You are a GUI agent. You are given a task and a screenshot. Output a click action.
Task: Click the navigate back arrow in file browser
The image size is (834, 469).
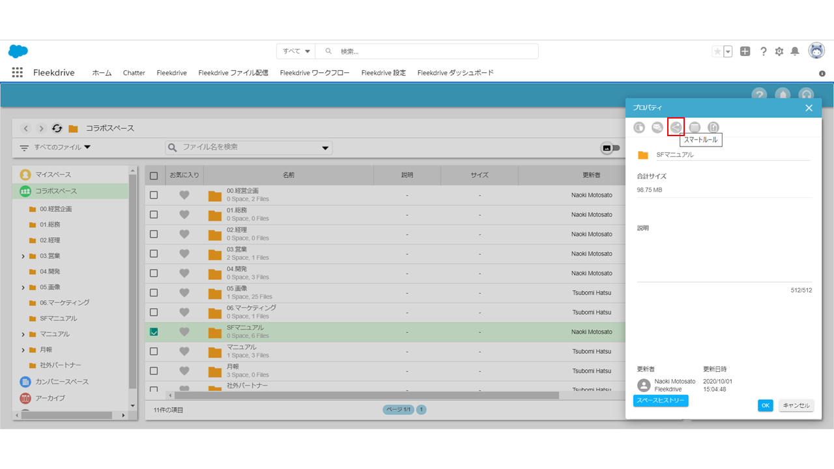point(26,128)
